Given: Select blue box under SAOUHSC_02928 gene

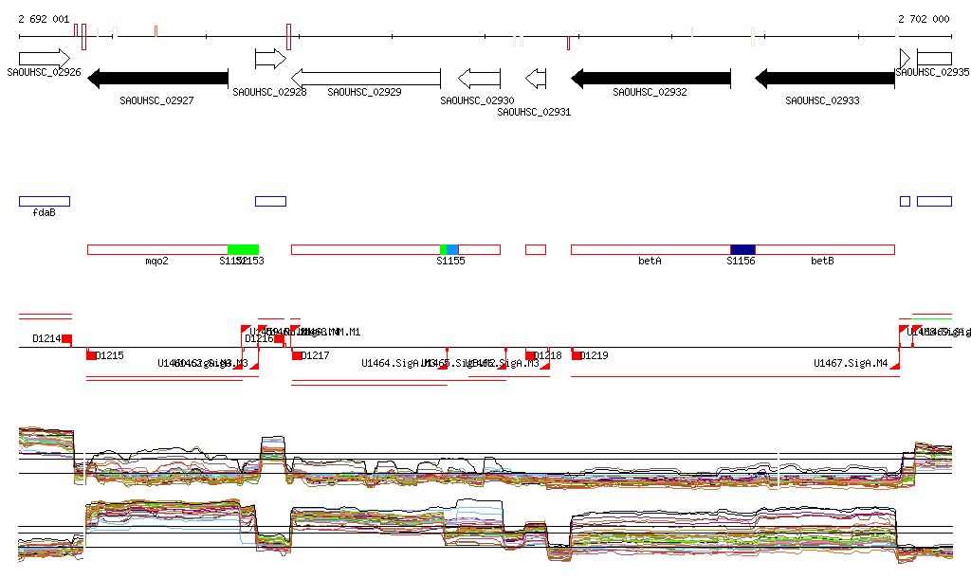Looking at the screenshot, I should (x=270, y=201).
